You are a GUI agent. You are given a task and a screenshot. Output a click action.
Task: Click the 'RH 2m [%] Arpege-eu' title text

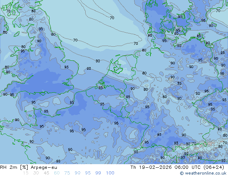pyautogui.click(x=28, y=167)
